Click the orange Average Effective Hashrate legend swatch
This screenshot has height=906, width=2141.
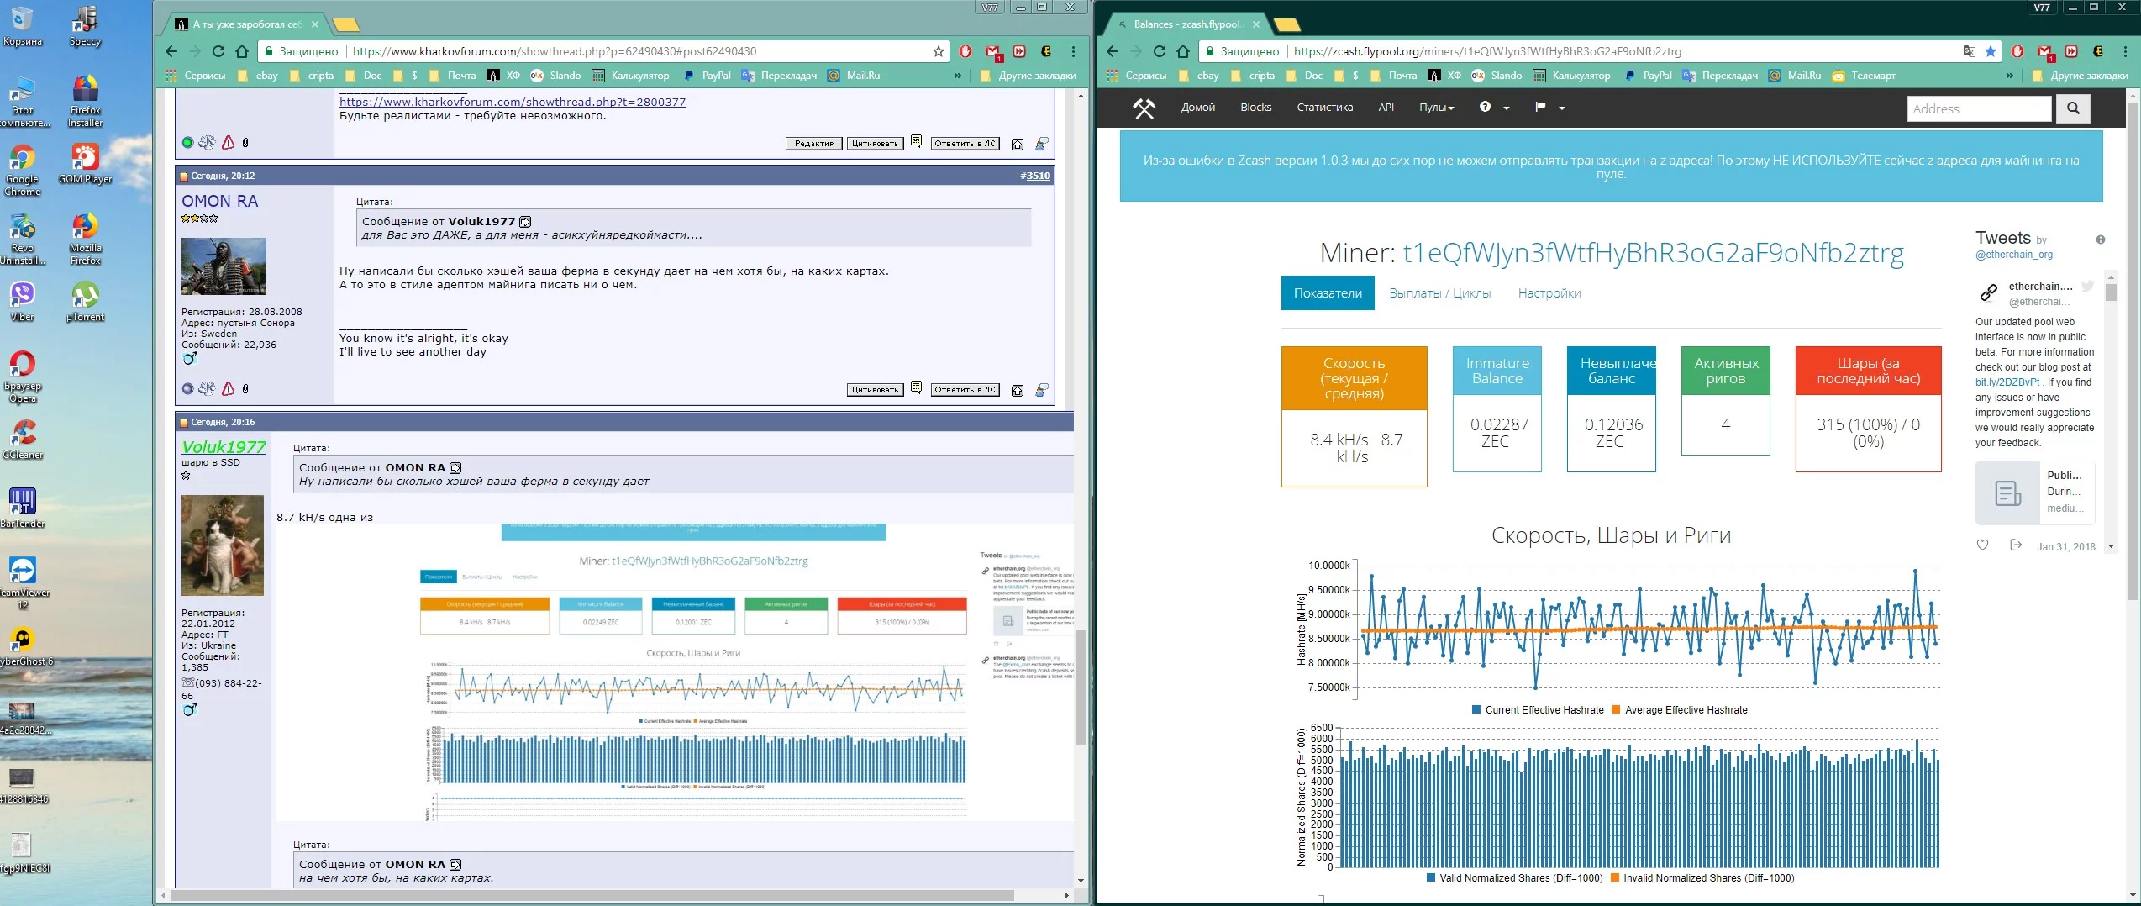point(1615,710)
